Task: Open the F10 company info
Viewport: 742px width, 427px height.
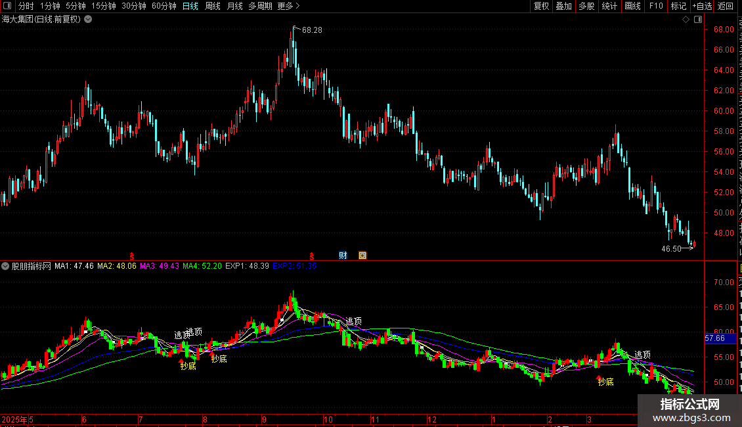Action: click(x=656, y=6)
